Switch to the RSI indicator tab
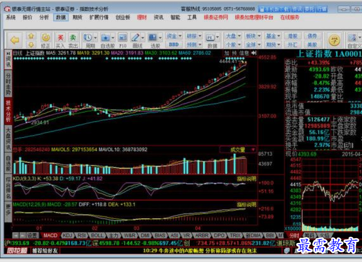This screenshot has width=362, height=262. (x=81, y=236)
